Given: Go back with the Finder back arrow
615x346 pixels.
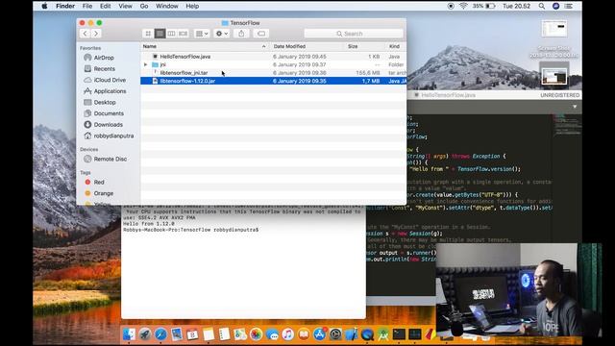Looking at the screenshot, I should click(86, 34).
